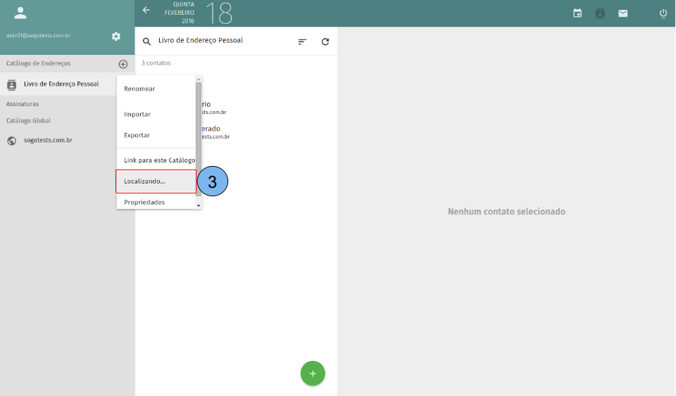
Task: Click the add address book plus icon
Action: [x=123, y=64]
